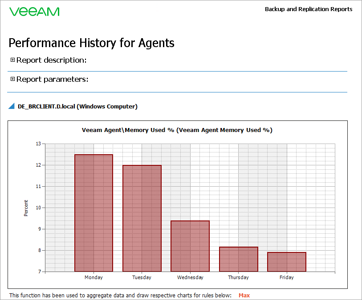362x300 pixels.
Task: Click the Friday axis label
Action: point(286,277)
